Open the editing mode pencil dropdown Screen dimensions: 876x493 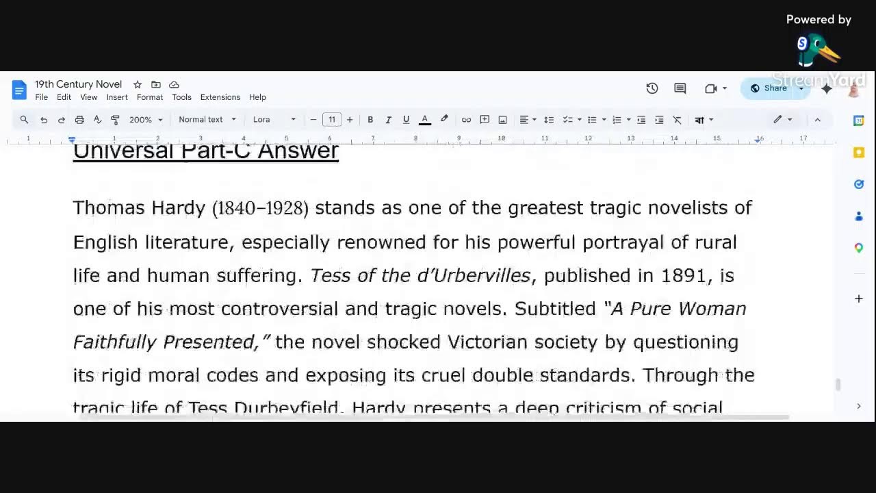coord(782,120)
